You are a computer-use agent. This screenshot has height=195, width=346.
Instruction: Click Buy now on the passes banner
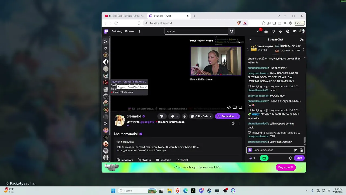coord(286,167)
